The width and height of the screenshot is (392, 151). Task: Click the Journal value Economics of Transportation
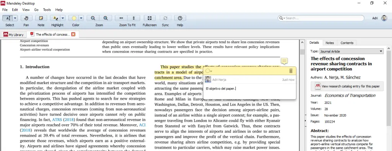(x=350, y=95)
